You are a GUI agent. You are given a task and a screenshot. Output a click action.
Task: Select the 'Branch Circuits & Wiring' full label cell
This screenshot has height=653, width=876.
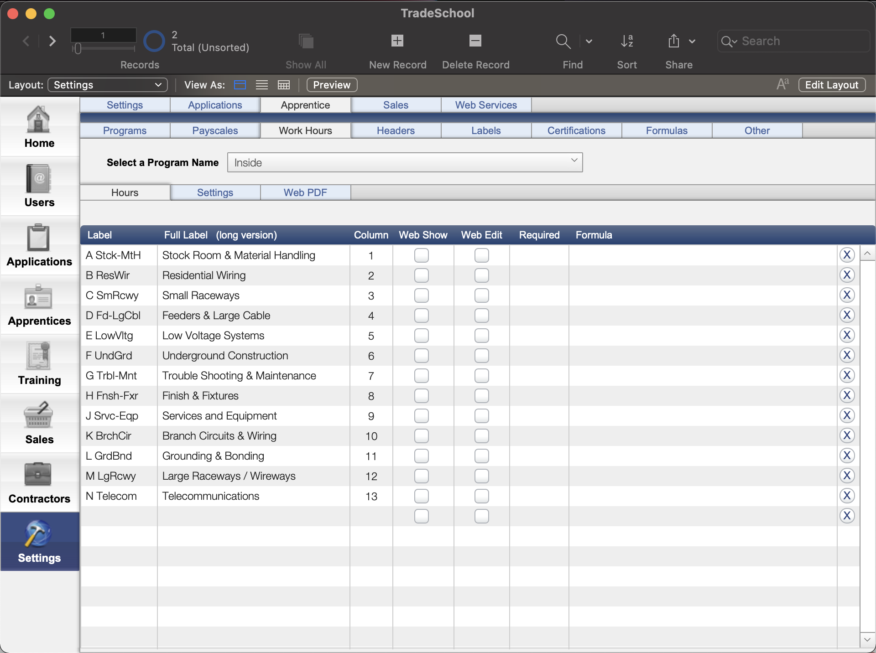pos(254,436)
